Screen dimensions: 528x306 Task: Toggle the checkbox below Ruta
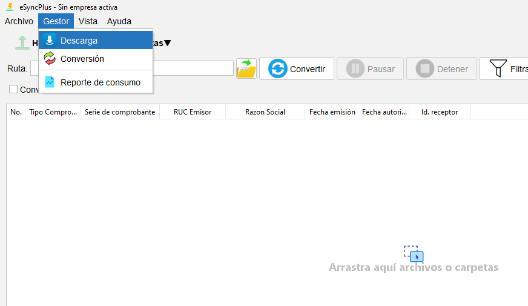coord(13,90)
